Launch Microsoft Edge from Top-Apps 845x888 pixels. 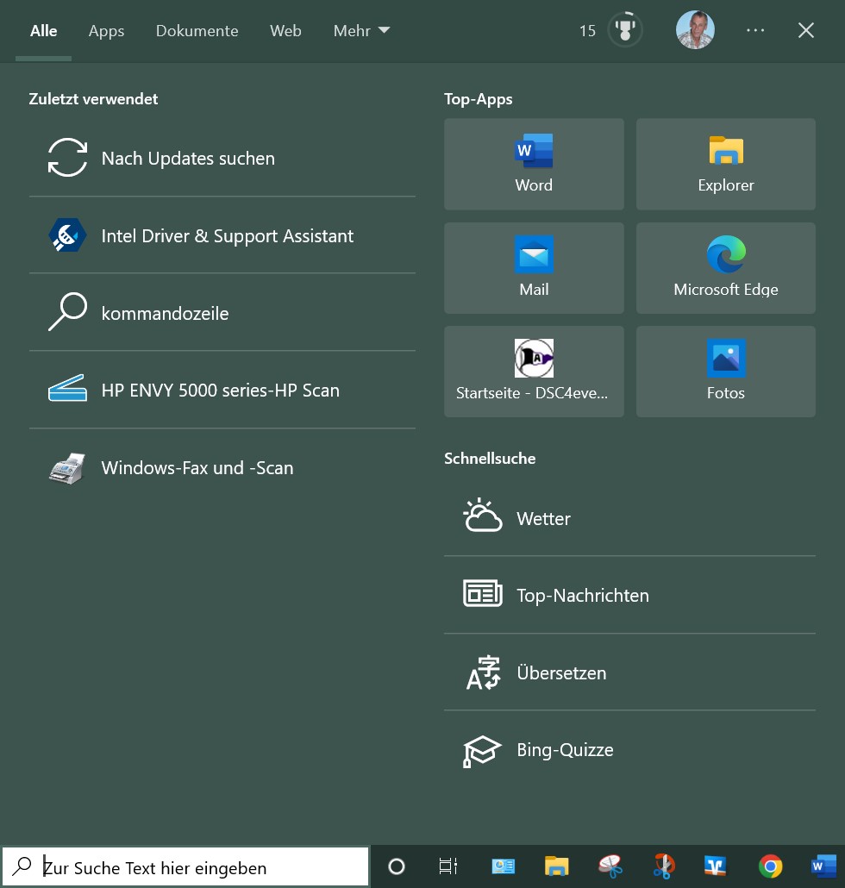[x=725, y=268]
